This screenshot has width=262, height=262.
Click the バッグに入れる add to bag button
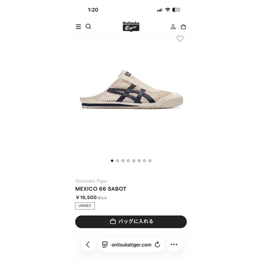tap(131, 222)
